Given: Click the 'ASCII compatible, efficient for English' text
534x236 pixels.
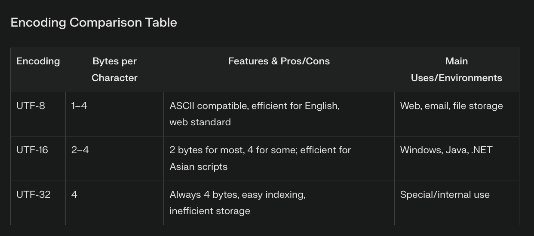Looking at the screenshot, I should click(255, 106).
